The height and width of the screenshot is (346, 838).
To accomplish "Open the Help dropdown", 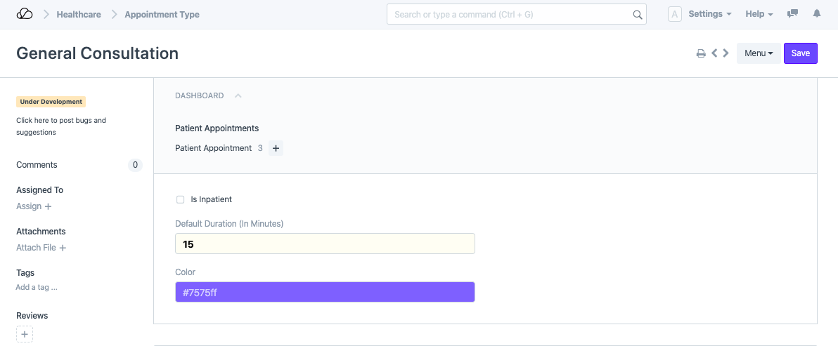I will pos(759,14).
